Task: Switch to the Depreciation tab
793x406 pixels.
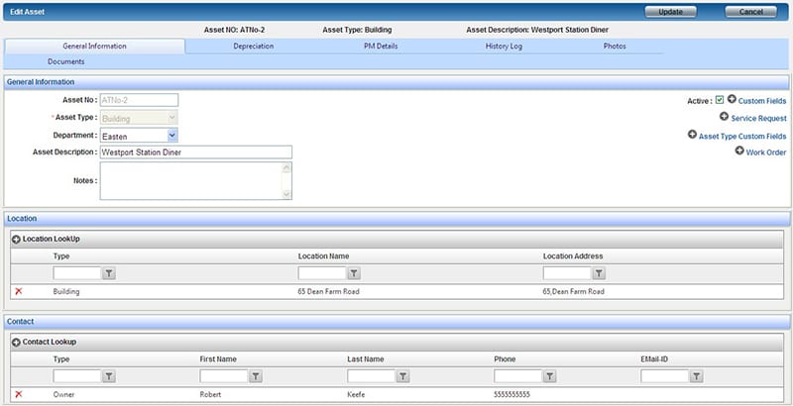Action: 254,47
